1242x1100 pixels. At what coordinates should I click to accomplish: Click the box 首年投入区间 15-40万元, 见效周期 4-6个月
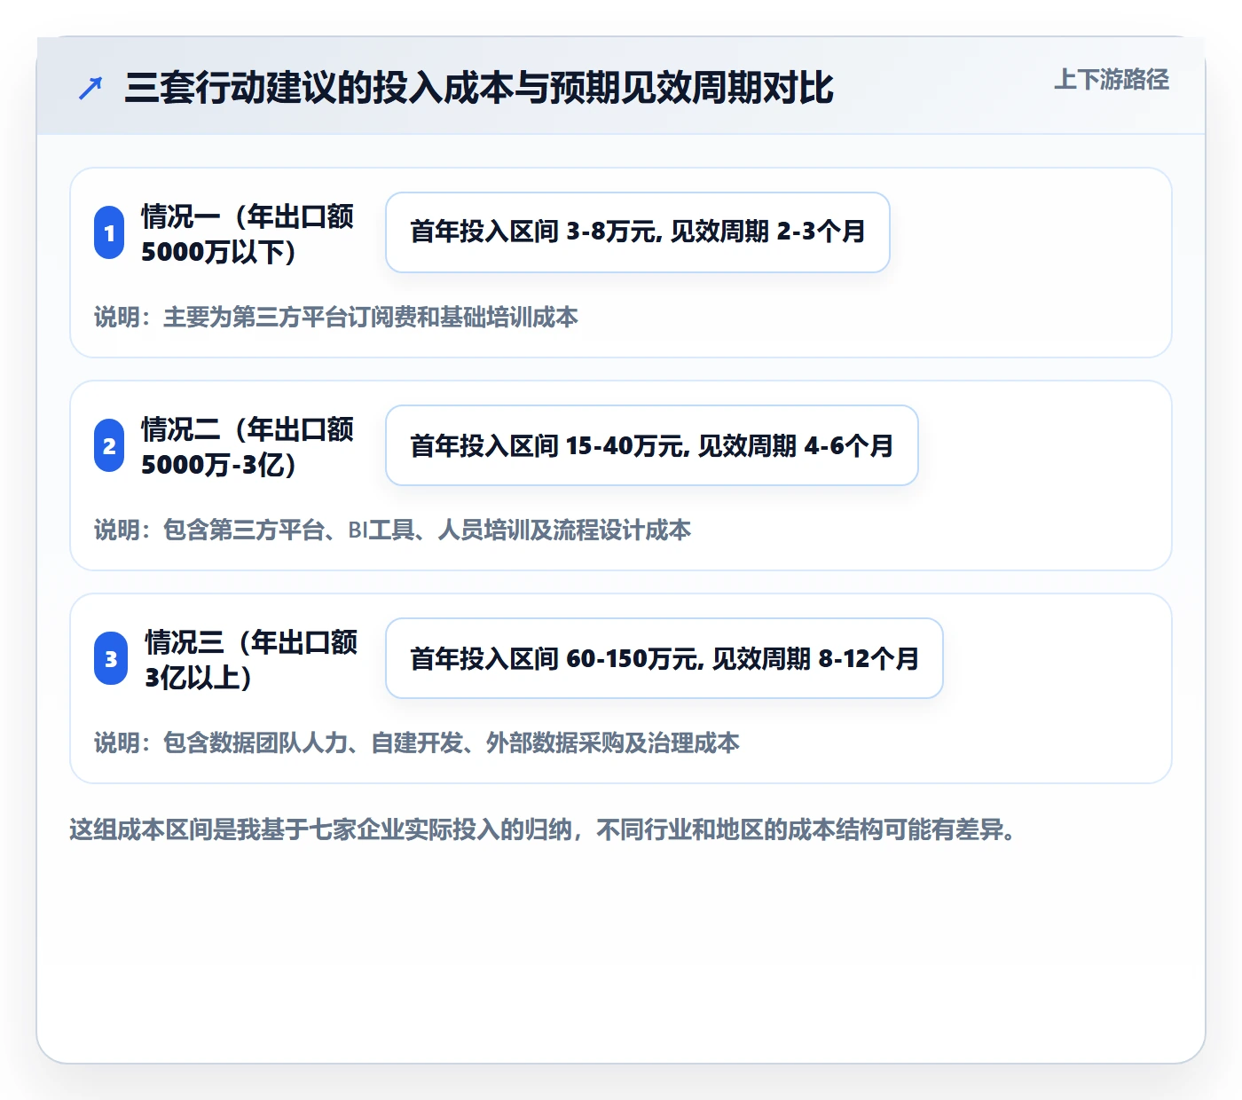[x=652, y=445]
